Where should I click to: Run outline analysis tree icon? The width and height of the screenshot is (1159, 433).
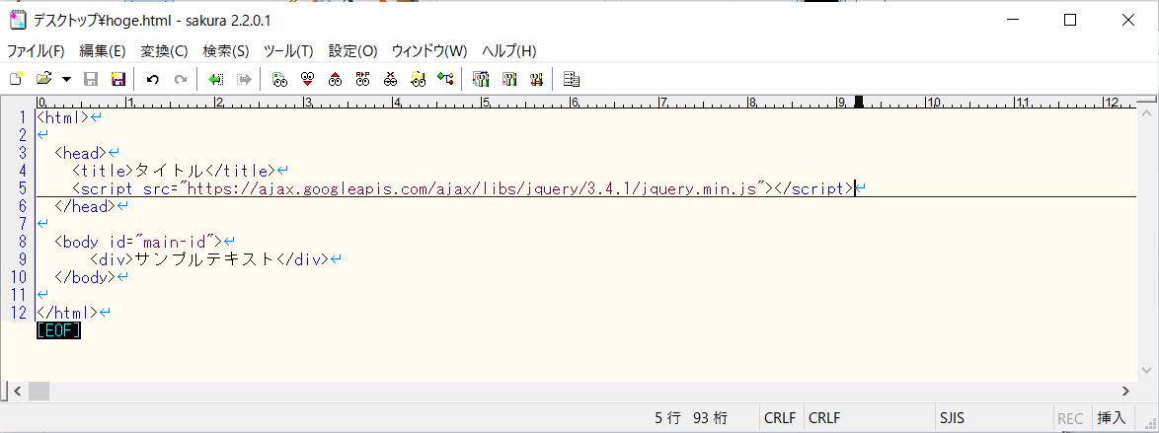(445, 78)
